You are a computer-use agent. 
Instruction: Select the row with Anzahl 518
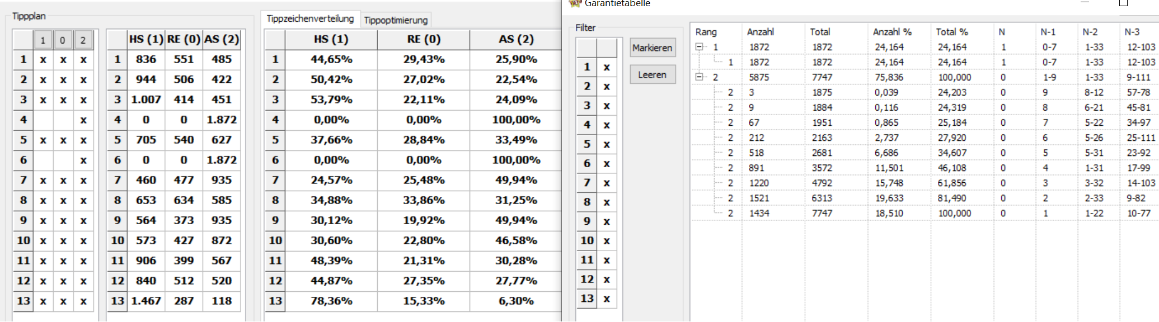click(x=923, y=153)
